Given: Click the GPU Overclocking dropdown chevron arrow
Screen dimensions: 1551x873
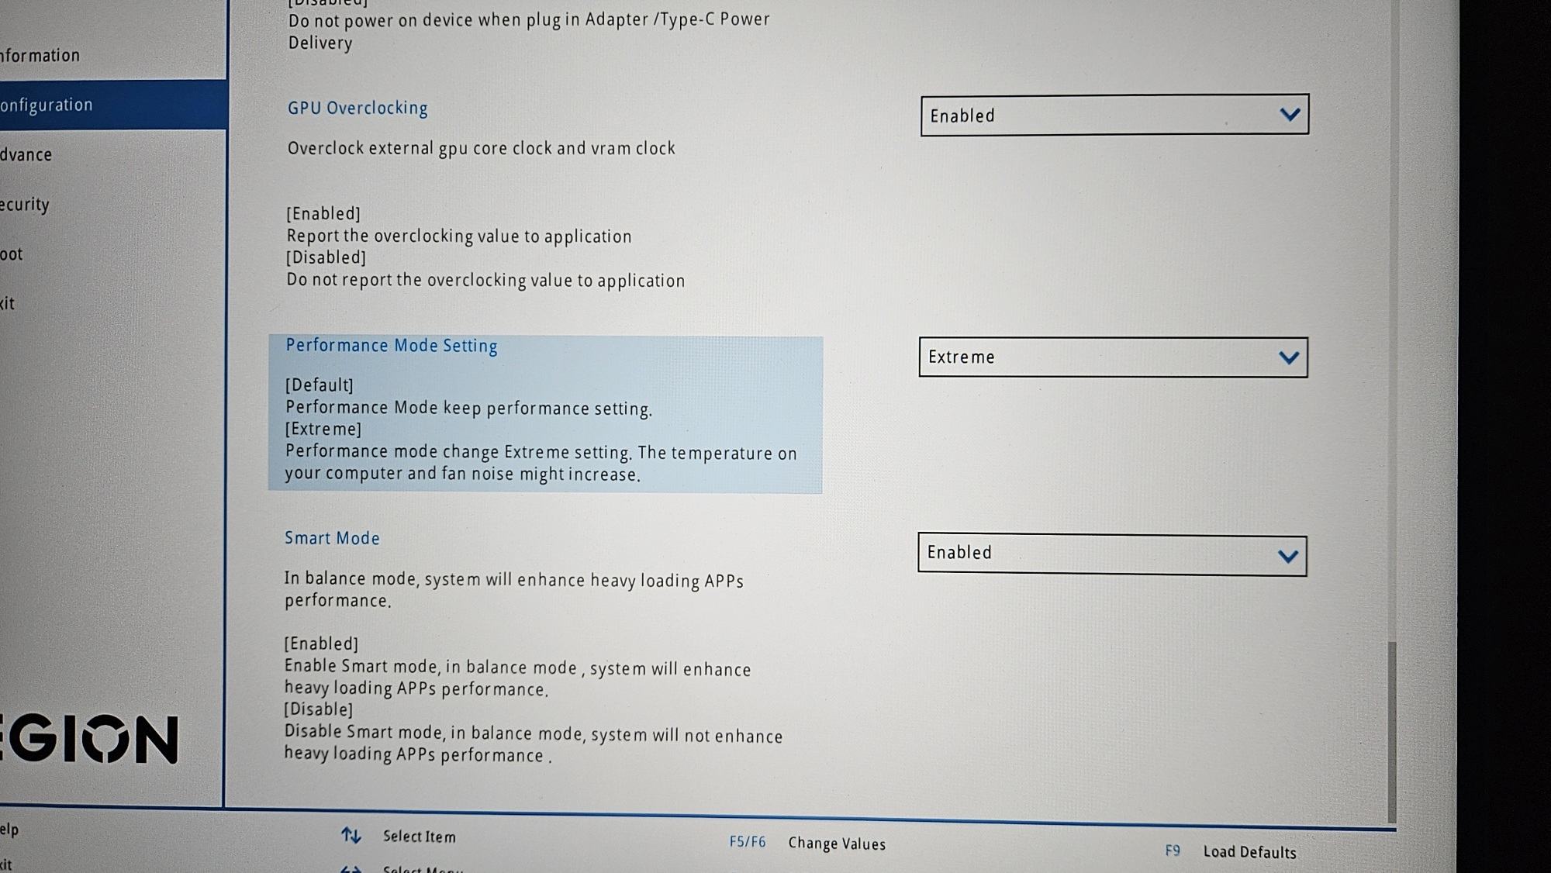Looking at the screenshot, I should pyautogui.click(x=1289, y=115).
